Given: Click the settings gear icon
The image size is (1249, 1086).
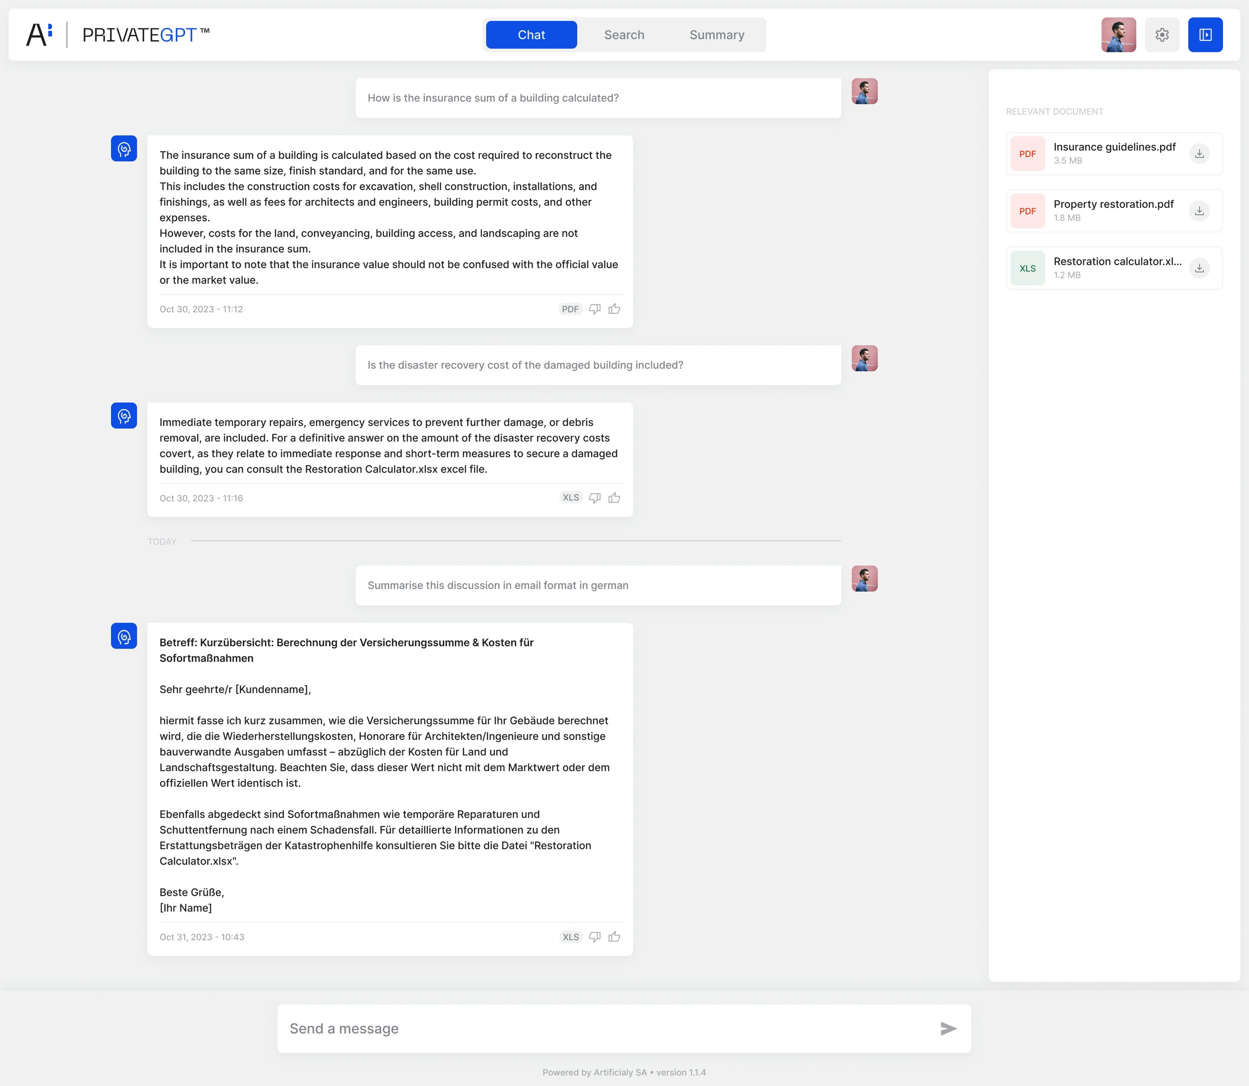Looking at the screenshot, I should coord(1162,34).
